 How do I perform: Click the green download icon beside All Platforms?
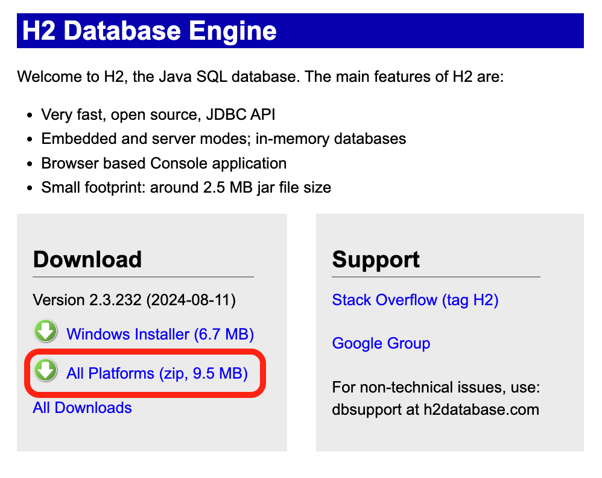click(46, 370)
